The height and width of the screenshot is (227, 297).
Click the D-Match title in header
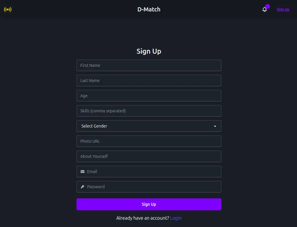[149, 9]
